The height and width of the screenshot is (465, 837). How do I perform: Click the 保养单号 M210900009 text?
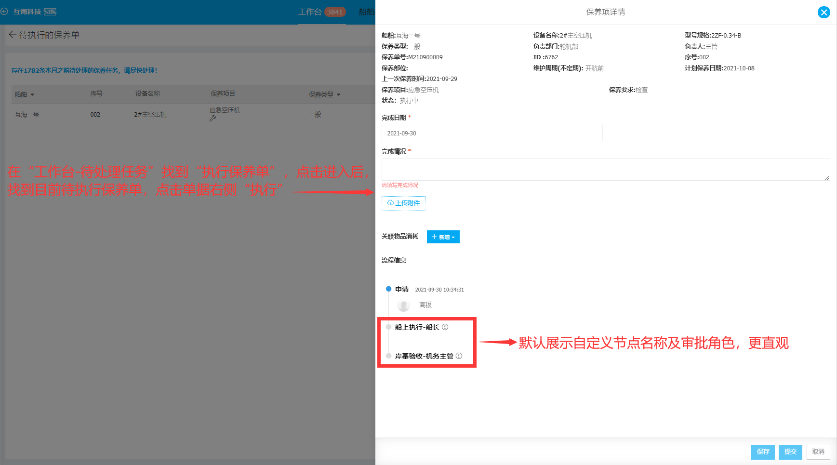[x=412, y=57]
